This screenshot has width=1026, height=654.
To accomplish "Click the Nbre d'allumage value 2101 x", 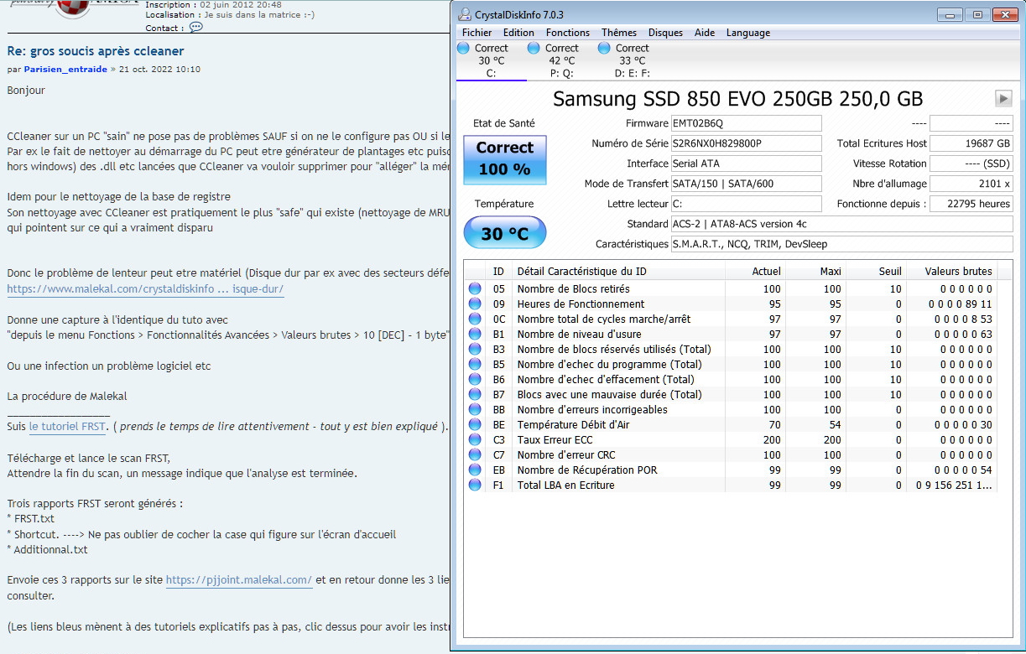I will pos(971,184).
